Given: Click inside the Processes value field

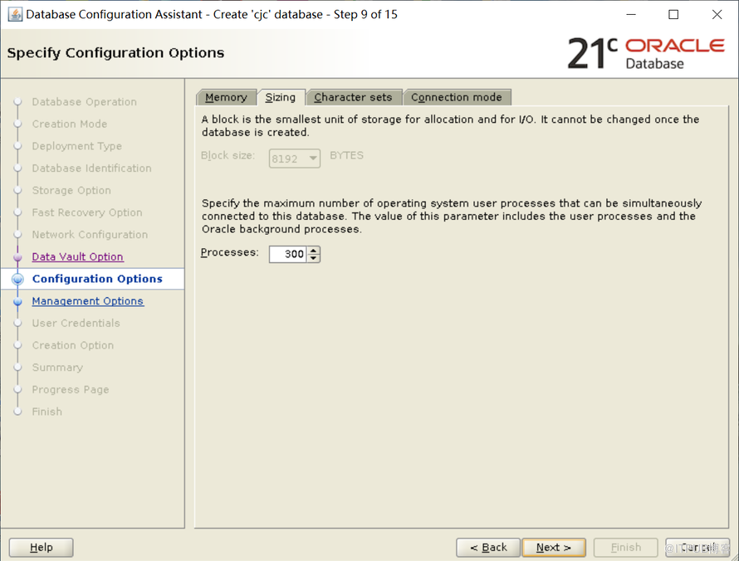Looking at the screenshot, I should (x=288, y=254).
